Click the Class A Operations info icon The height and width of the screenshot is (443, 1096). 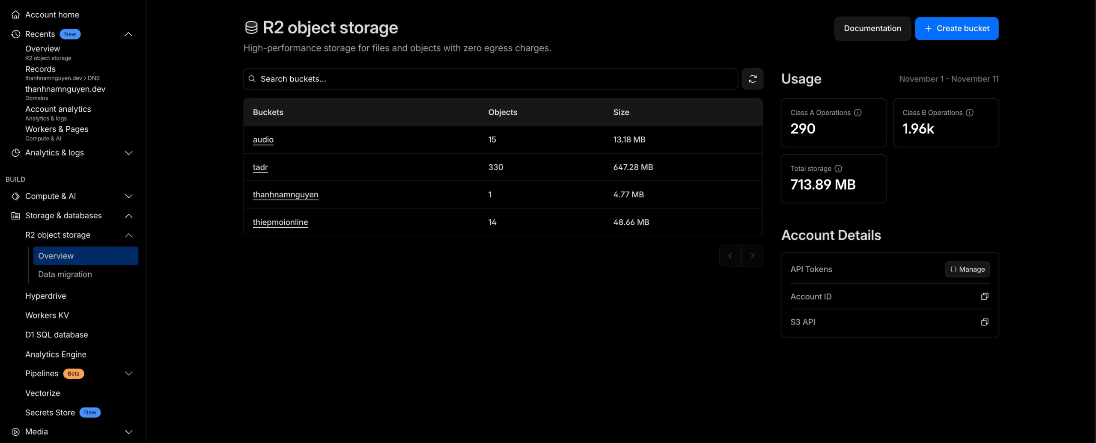(858, 113)
